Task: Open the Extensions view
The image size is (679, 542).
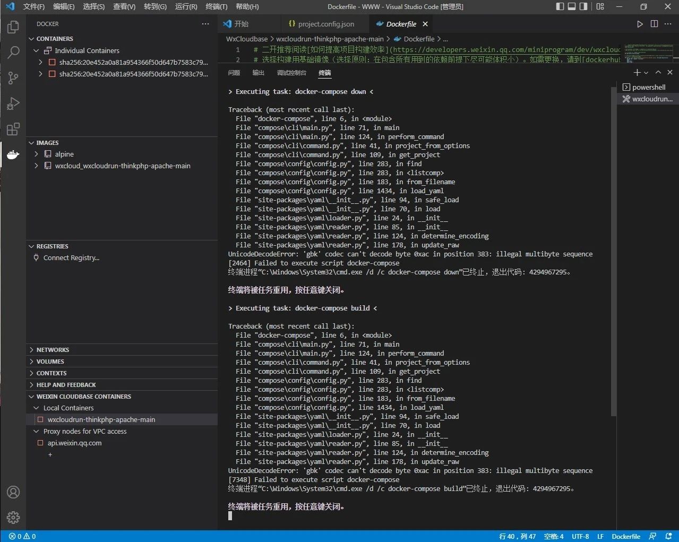Action: [x=13, y=128]
